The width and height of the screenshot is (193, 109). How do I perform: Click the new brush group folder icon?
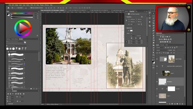[31, 89]
